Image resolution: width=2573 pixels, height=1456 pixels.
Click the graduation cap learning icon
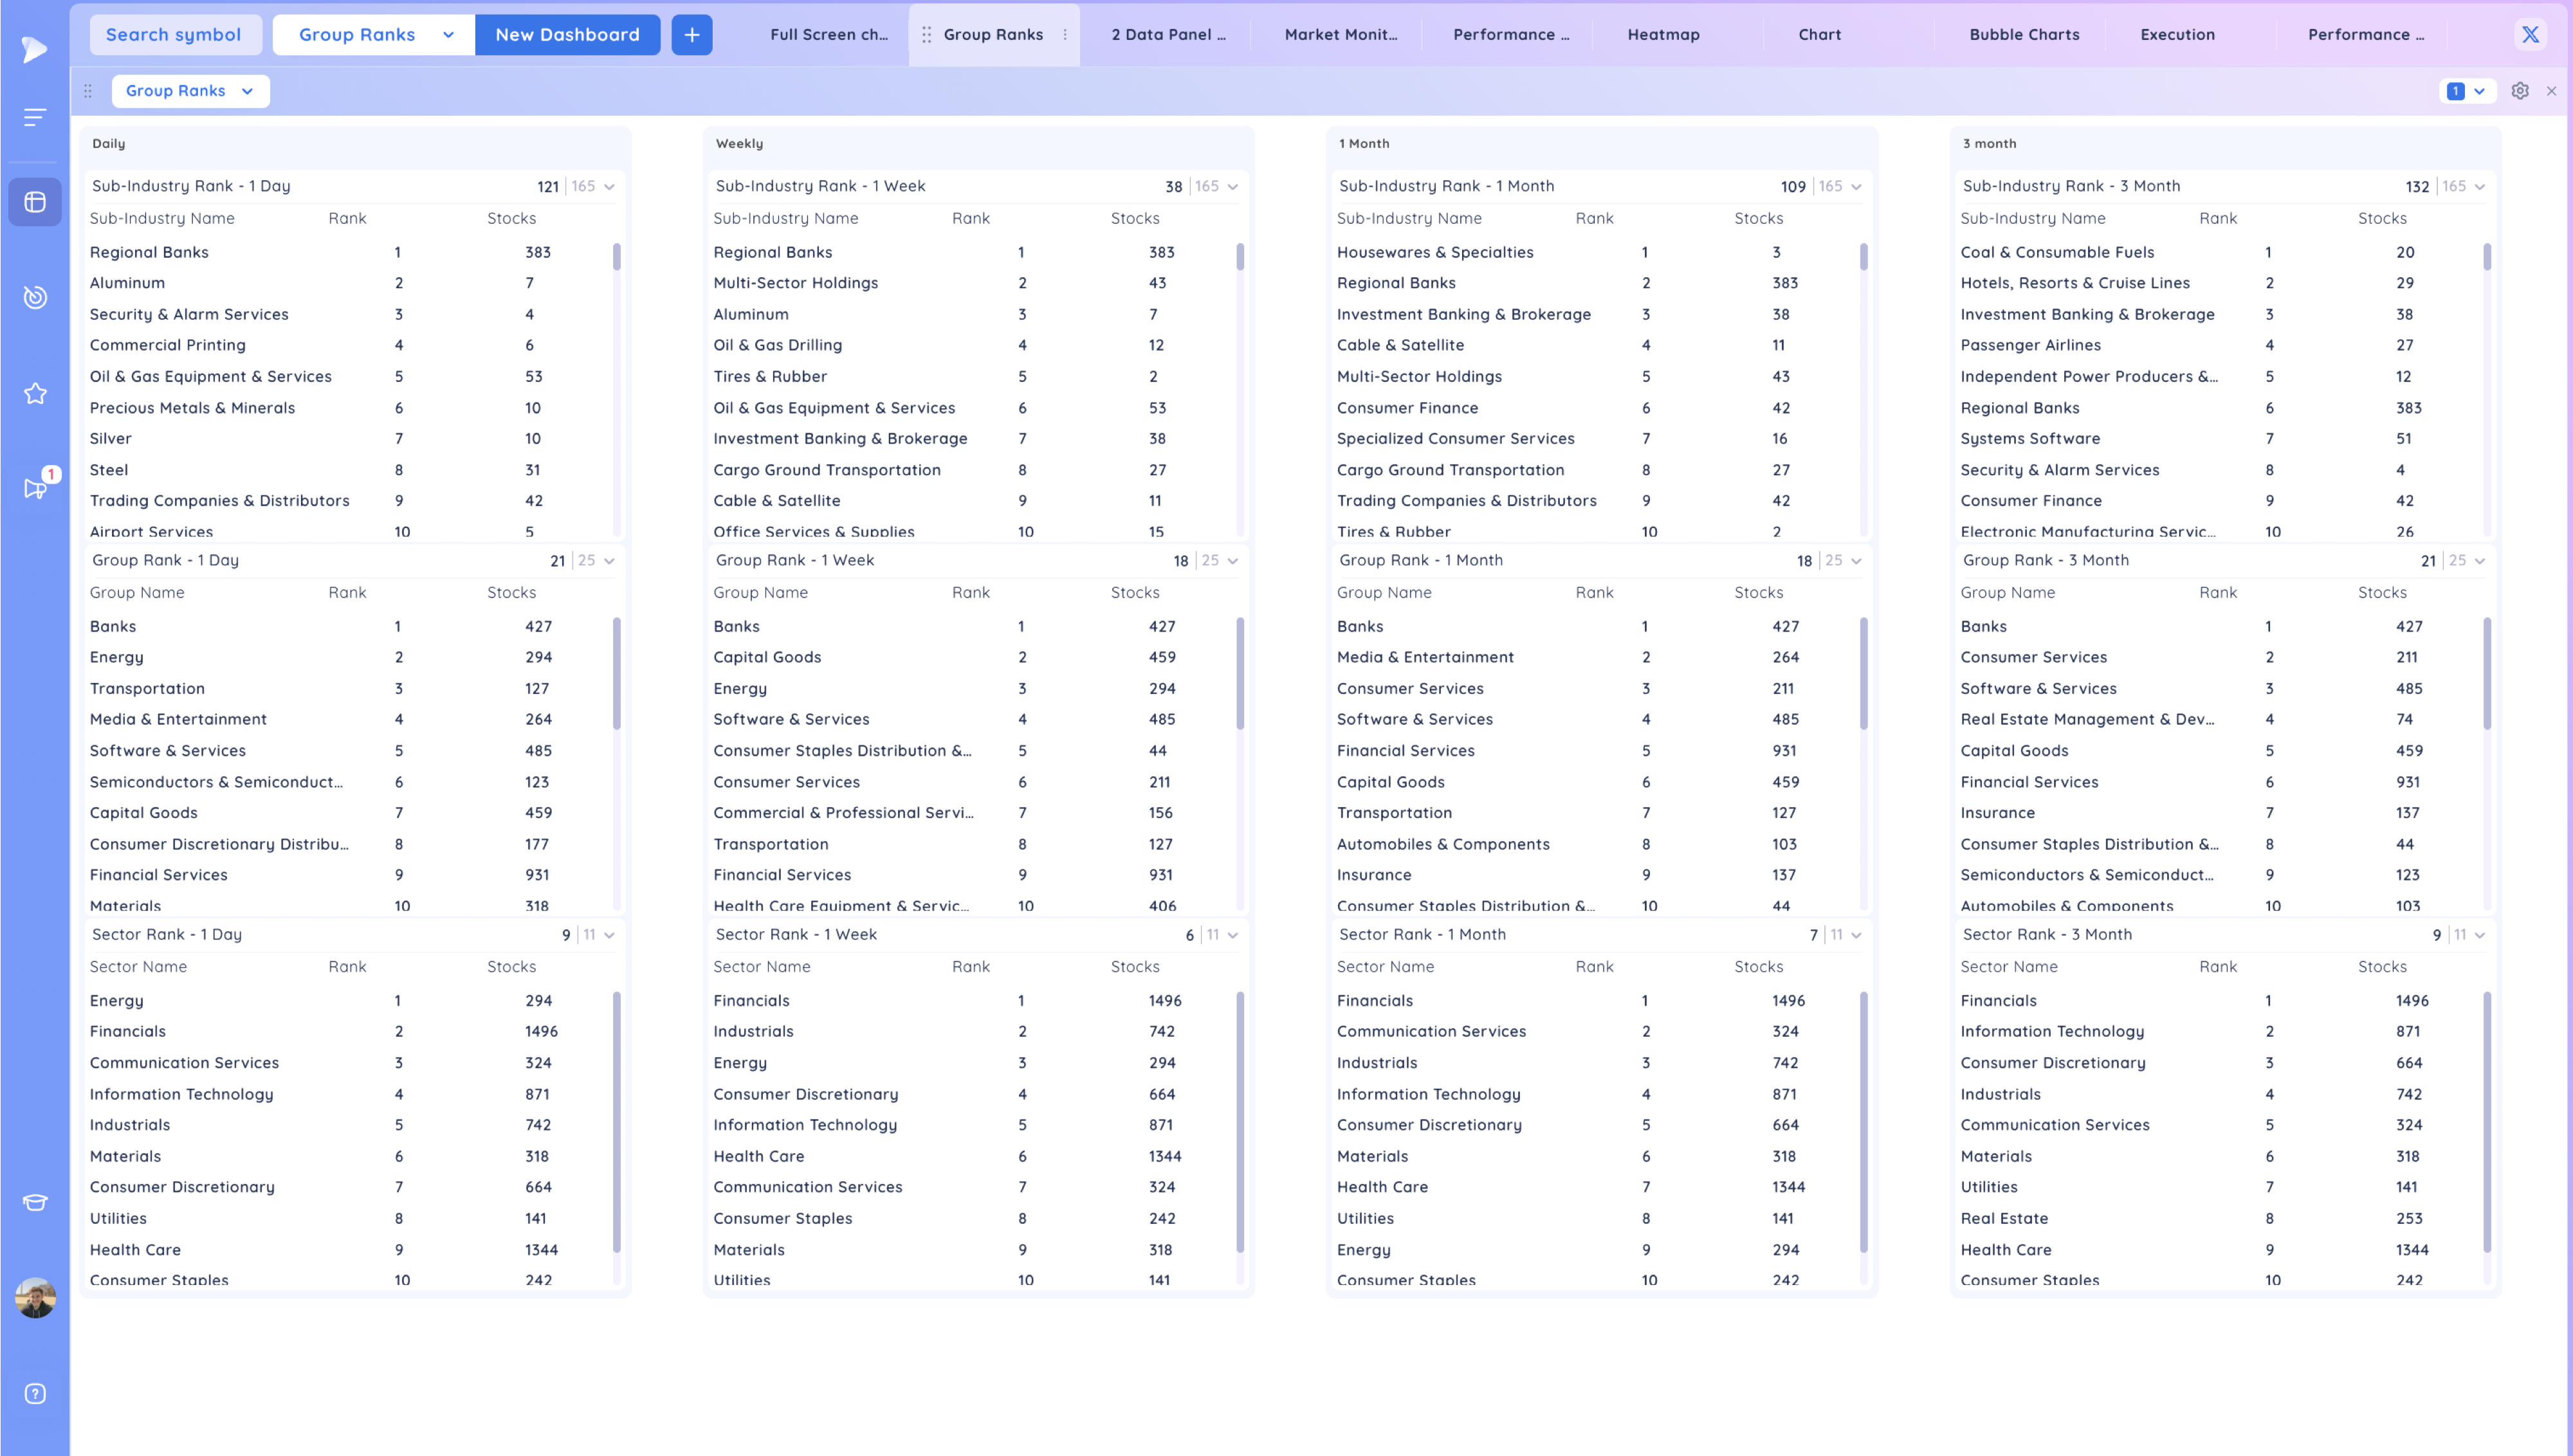pos(35,1202)
